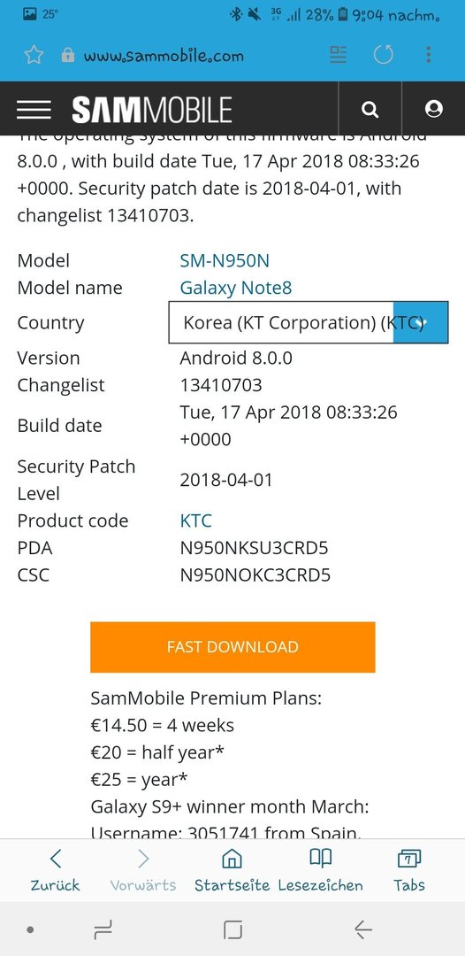Click the blue dropdown arrow for Country
The image size is (465, 956).
[421, 322]
